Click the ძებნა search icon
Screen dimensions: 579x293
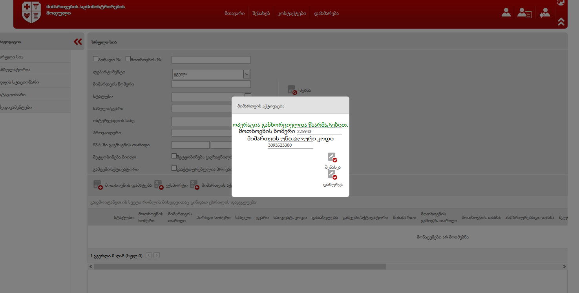[x=292, y=90]
